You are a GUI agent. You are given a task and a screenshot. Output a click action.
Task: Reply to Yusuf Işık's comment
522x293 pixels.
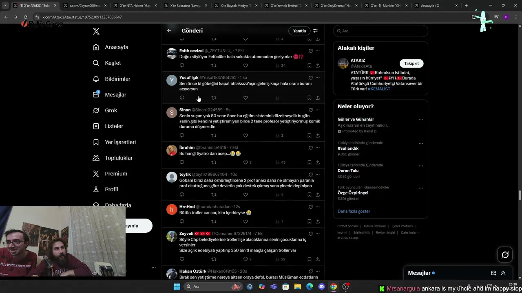pos(182,98)
